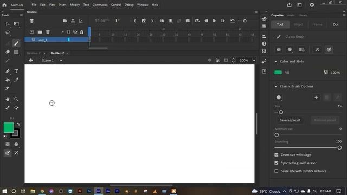Select the Eraser tool
The width and height of the screenshot is (347, 195).
point(7,52)
